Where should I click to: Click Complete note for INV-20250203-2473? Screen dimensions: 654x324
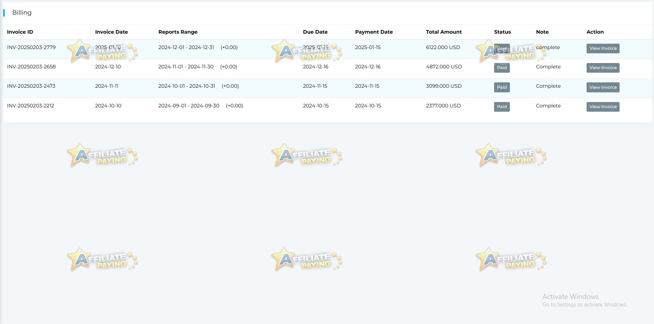point(548,86)
